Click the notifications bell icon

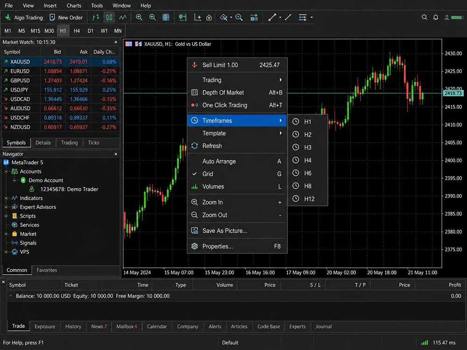435,17
